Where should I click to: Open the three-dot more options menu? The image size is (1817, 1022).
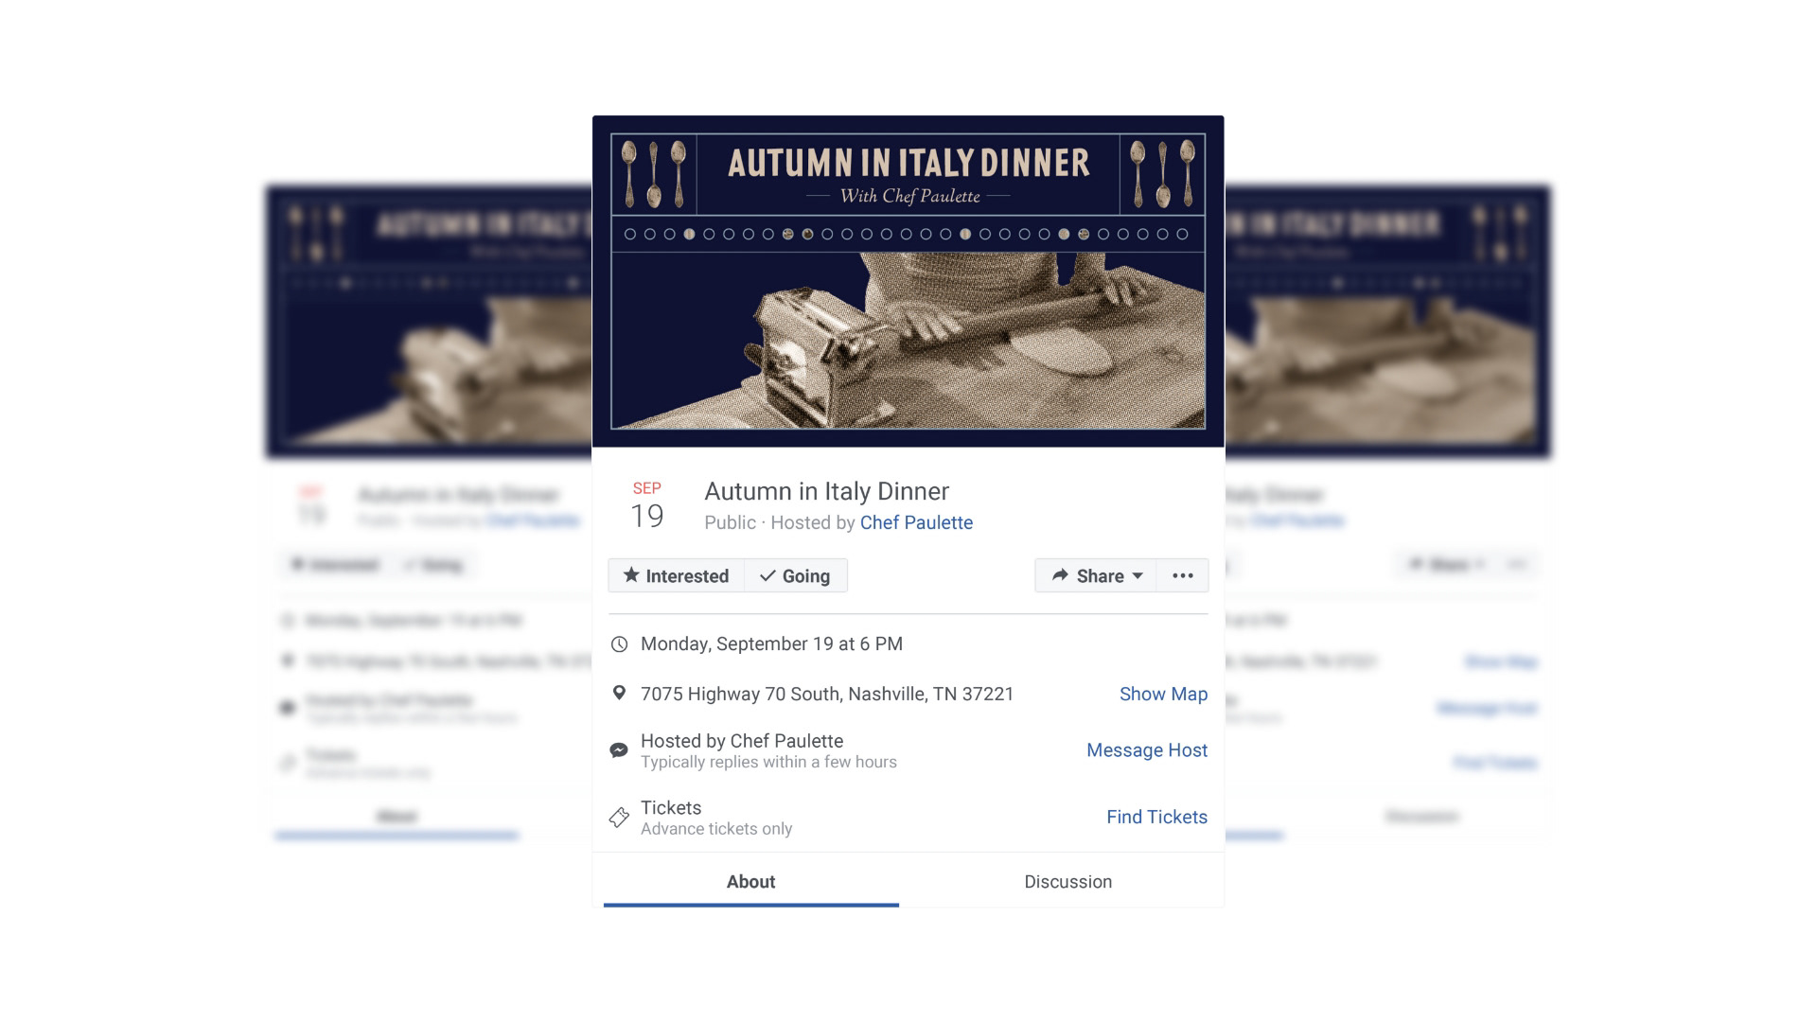pos(1183,575)
